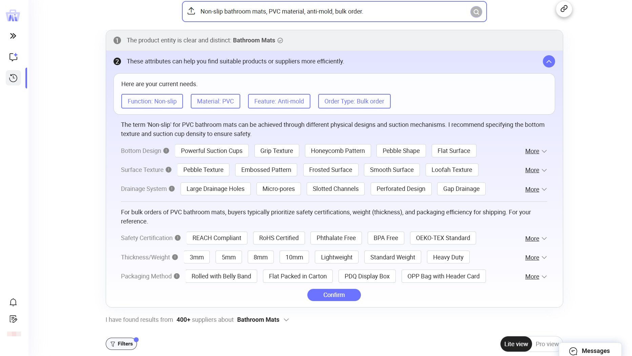Viewport: 632px width, 356px height.
Task: Click the upload image icon in search bar
Action: [191, 11]
